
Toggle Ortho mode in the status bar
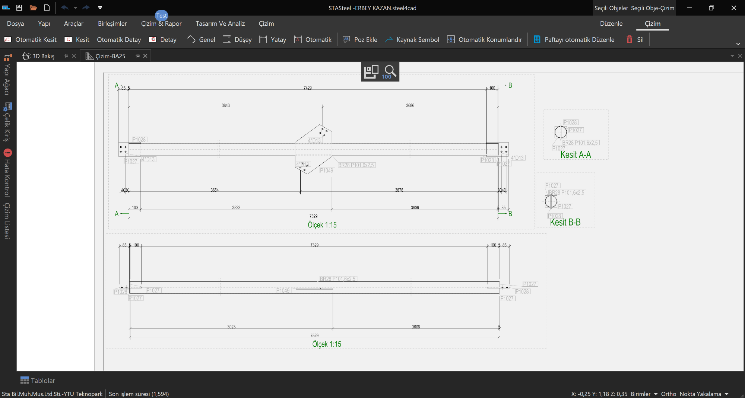668,394
